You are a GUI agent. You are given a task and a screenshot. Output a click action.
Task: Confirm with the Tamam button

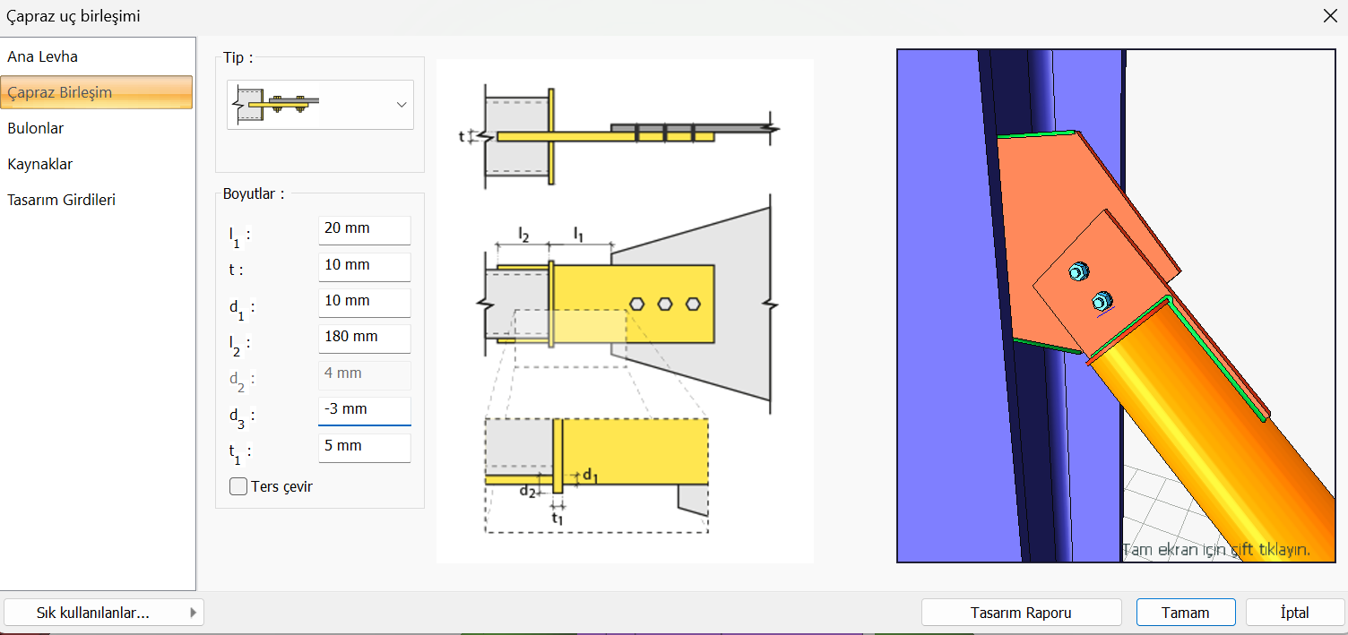click(x=1186, y=613)
